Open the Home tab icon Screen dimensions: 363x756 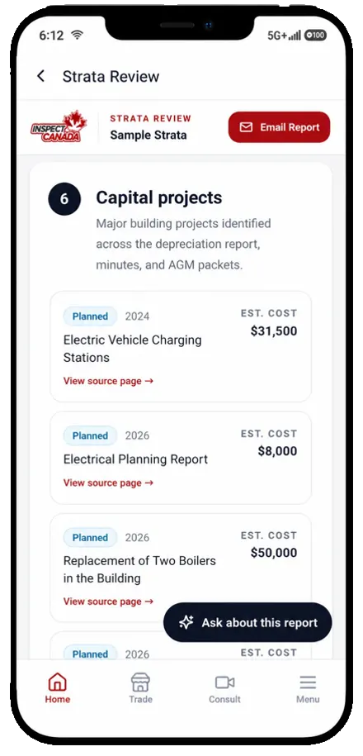(x=57, y=682)
